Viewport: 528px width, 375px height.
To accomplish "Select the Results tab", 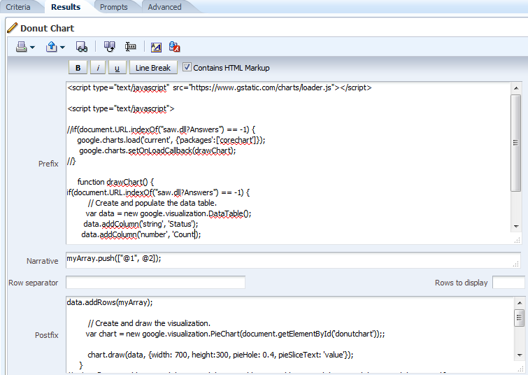I will coord(66,7).
